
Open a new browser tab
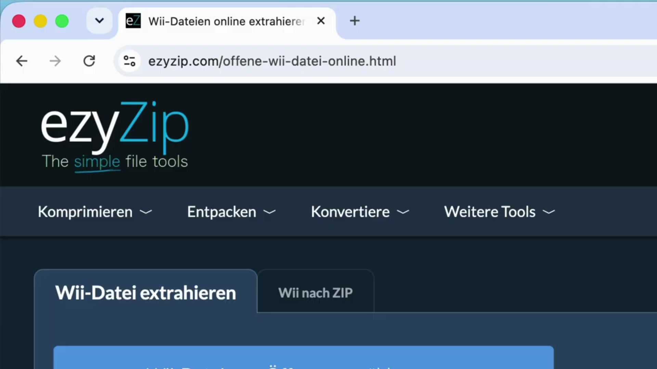355,21
